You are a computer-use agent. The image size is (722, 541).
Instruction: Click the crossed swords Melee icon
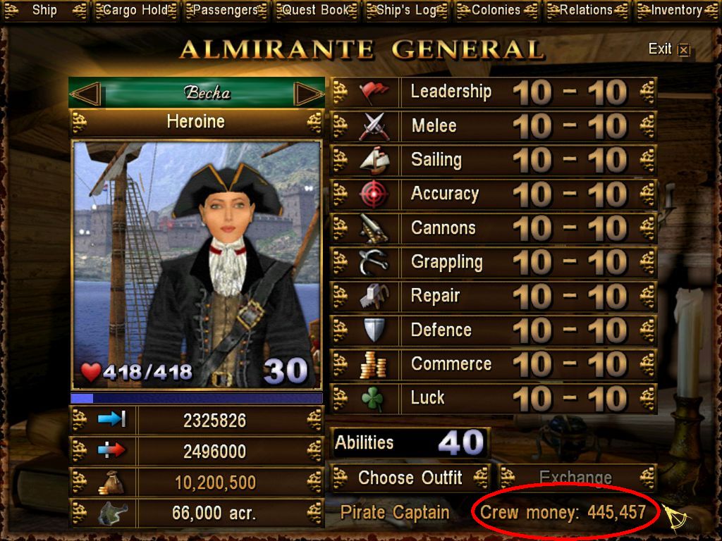[x=374, y=126]
